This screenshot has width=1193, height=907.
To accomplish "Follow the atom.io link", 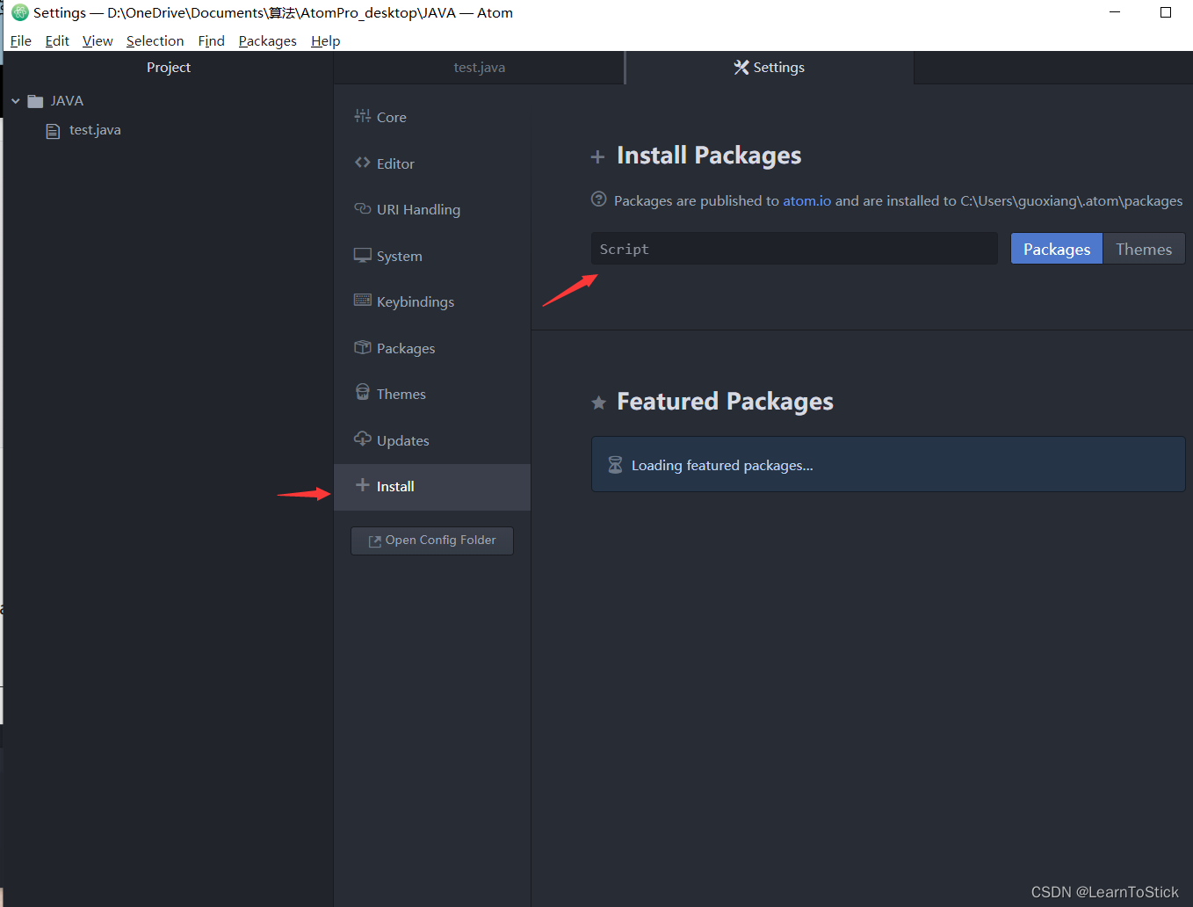I will [x=807, y=200].
